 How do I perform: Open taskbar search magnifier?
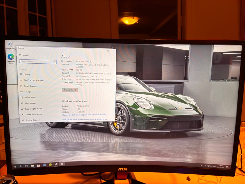pos(20,166)
